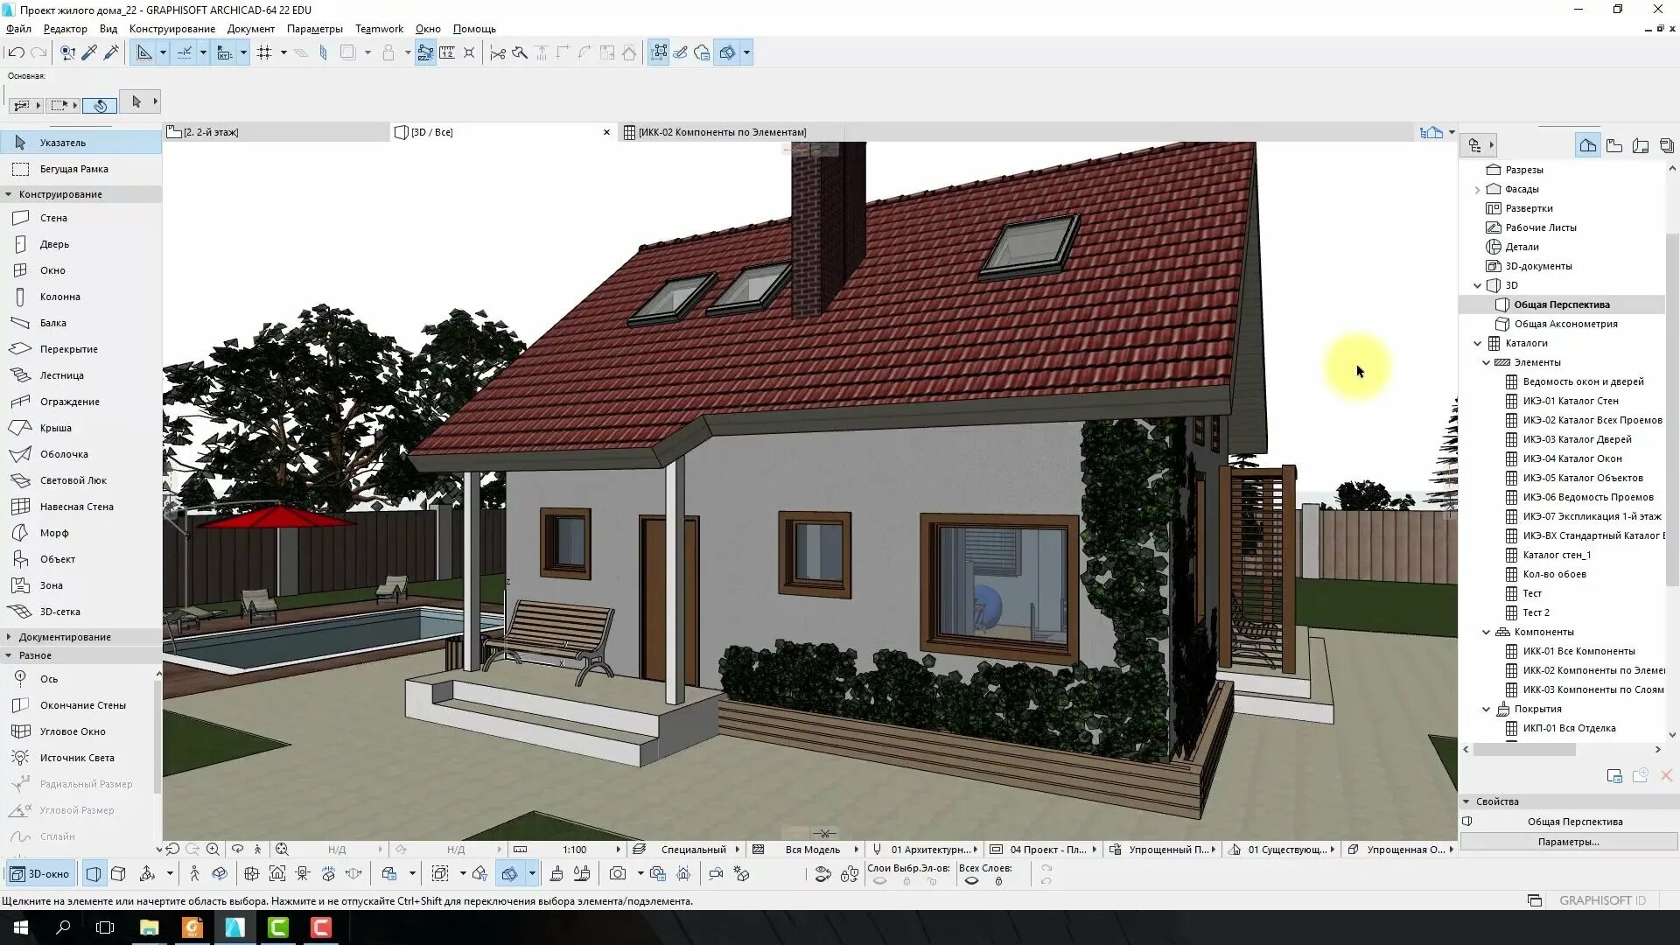The height and width of the screenshot is (945, 1680).
Task: Open File Explorer from the taskbar
Action: click(x=149, y=927)
